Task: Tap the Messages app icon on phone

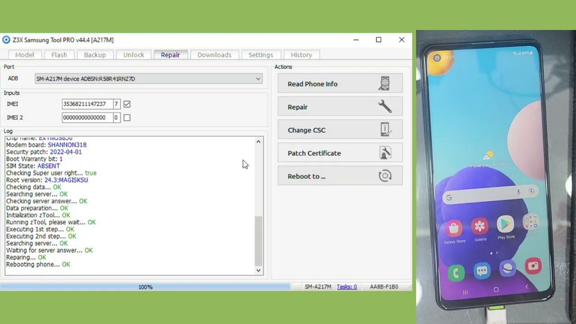Action: click(x=482, y=271)
